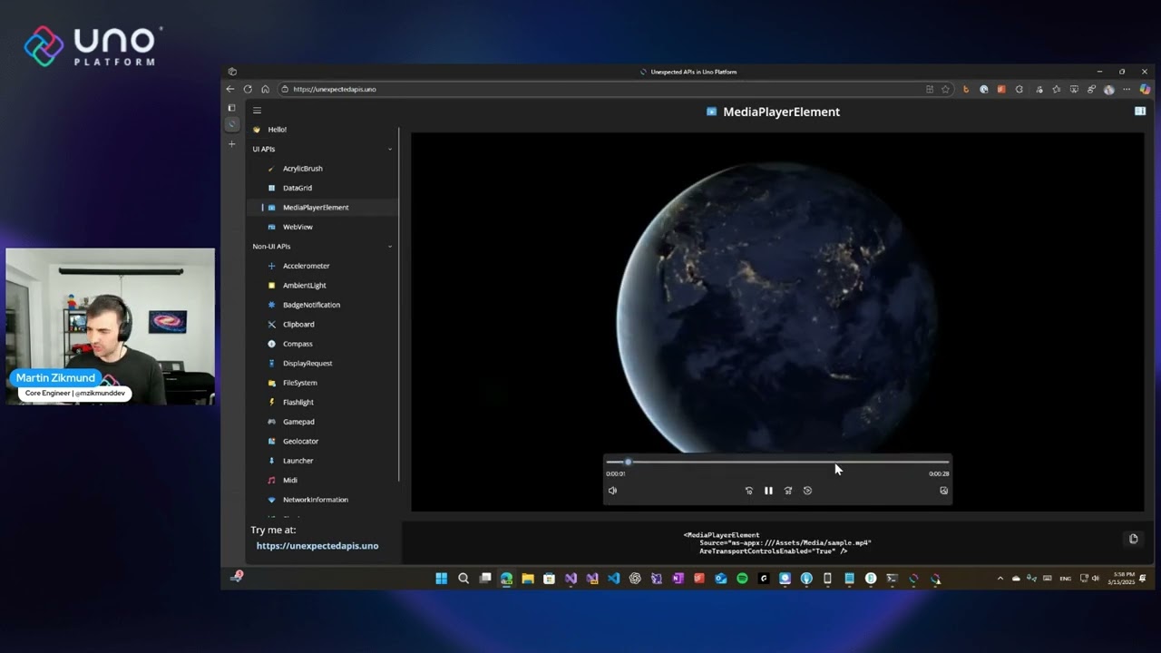Viewport: 1161px width, 653px height.
Task: Open DisplayRequest sample
Action: tap(324, 364)
